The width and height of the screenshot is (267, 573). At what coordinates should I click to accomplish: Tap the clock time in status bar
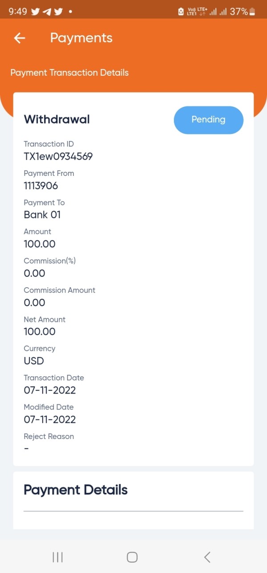(x=18, y=12)
